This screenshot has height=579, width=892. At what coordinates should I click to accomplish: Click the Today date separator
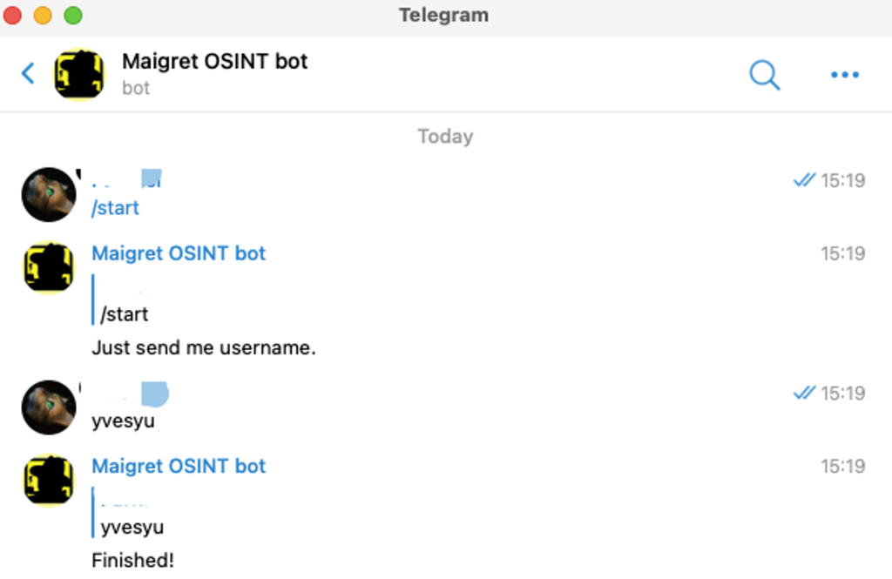[445, 137]
